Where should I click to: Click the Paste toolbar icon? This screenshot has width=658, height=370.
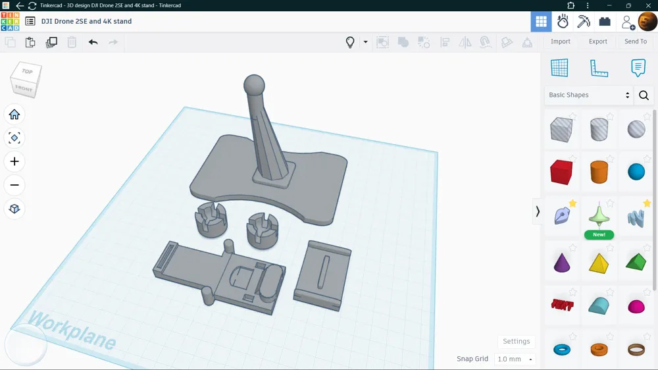coord(30,42)
